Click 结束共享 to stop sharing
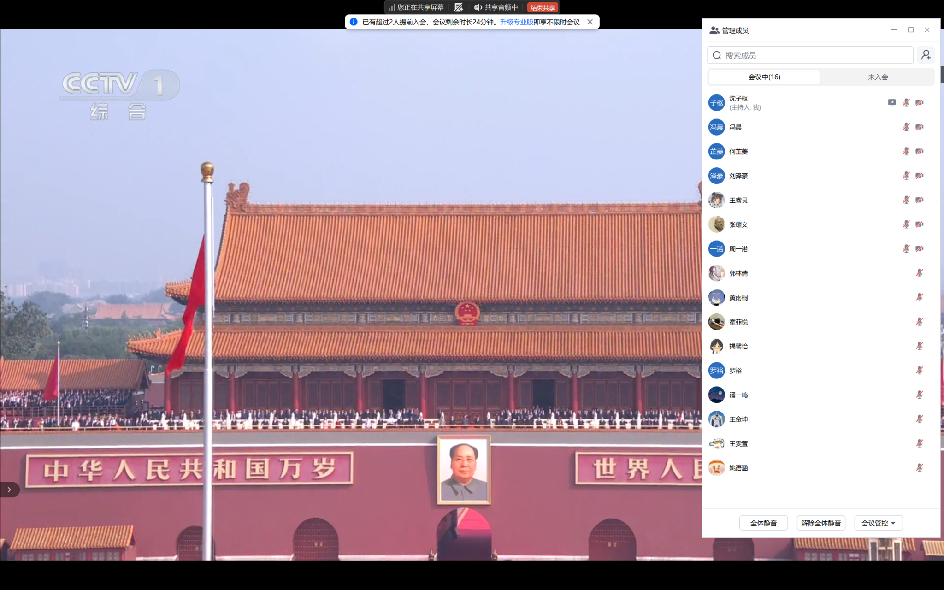 [x=543, y=7]
